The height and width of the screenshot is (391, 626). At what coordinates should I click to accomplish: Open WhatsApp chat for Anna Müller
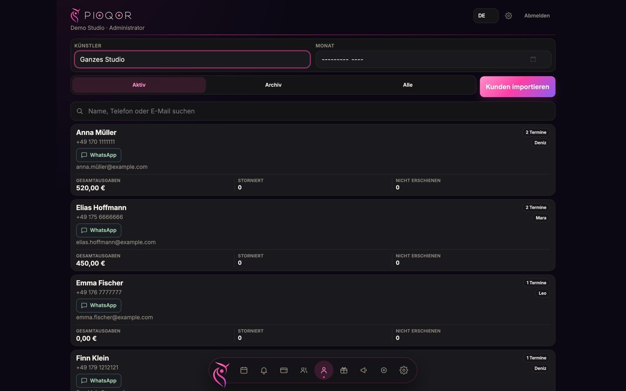99,155
